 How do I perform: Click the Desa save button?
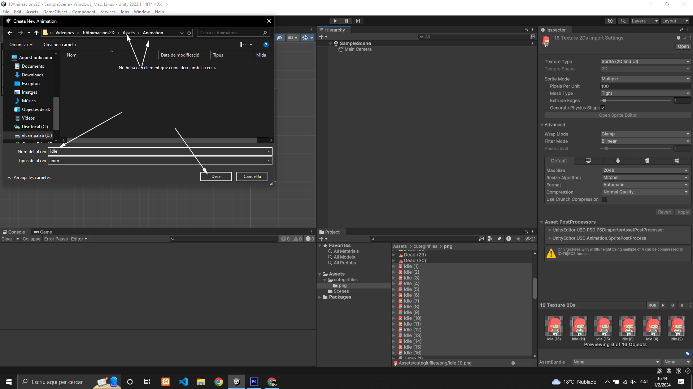pos(216,176)
